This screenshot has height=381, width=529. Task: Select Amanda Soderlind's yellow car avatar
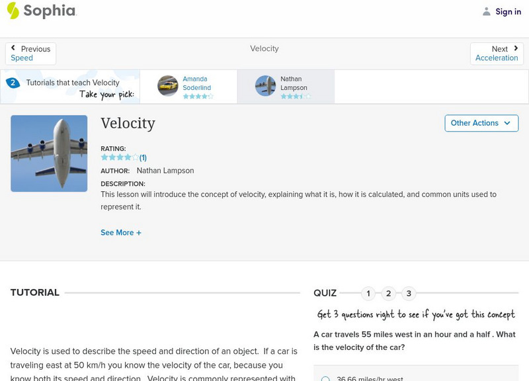click(x=168, y=86)
